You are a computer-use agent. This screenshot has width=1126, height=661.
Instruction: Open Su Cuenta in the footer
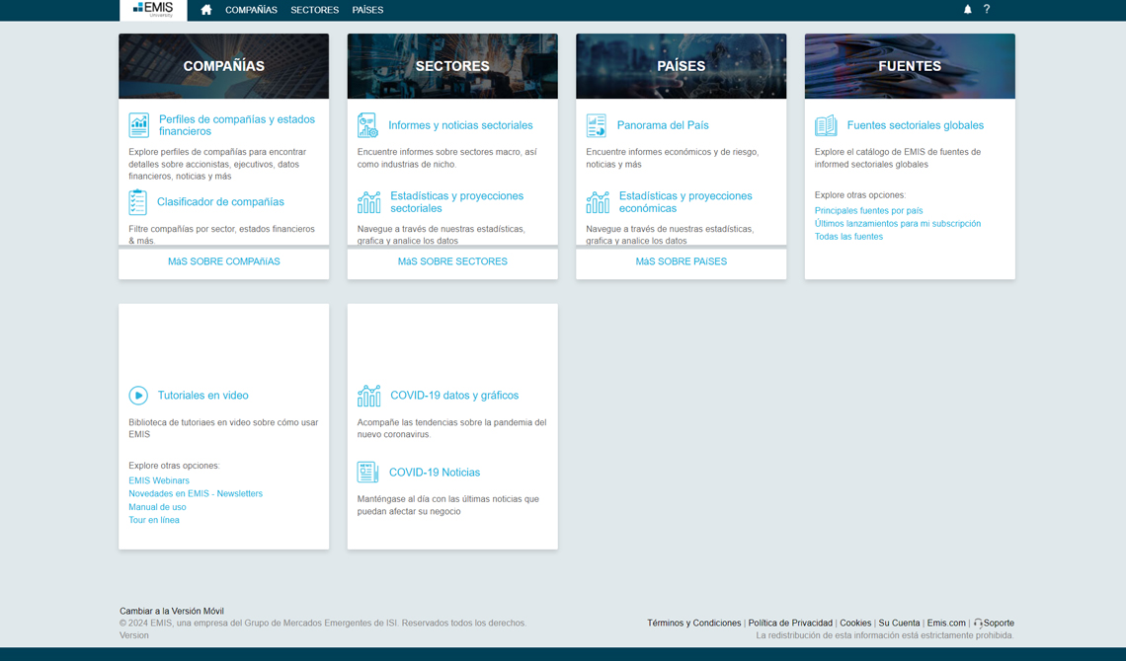899,623
